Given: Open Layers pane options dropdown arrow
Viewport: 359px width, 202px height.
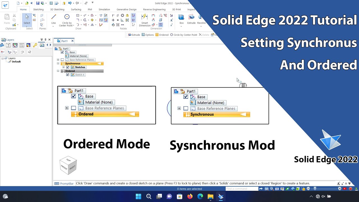Looking at the screenshot, I should point(42,40).
